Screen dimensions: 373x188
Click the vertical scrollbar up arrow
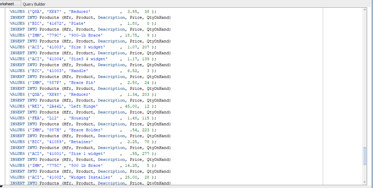tap(364, 9)
